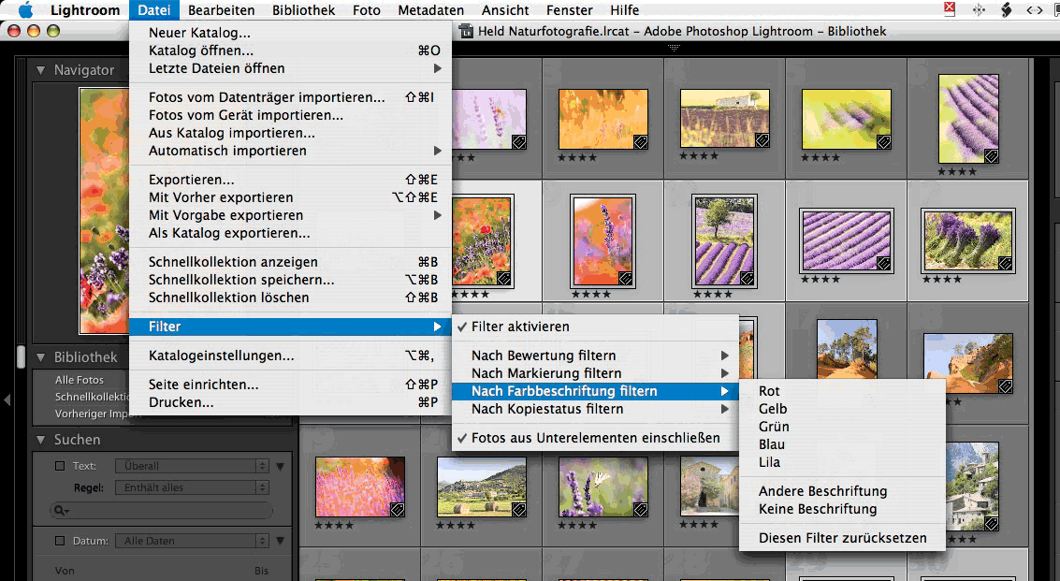Open Katalogeinstellungen from the menu

[290, 356]
